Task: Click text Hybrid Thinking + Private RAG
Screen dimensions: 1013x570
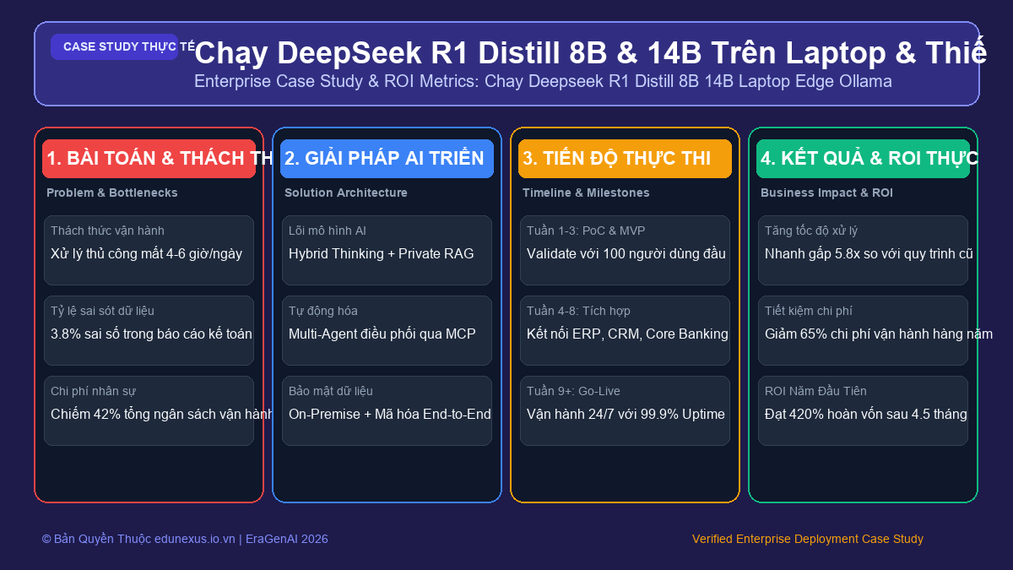Action: (382, 253)
